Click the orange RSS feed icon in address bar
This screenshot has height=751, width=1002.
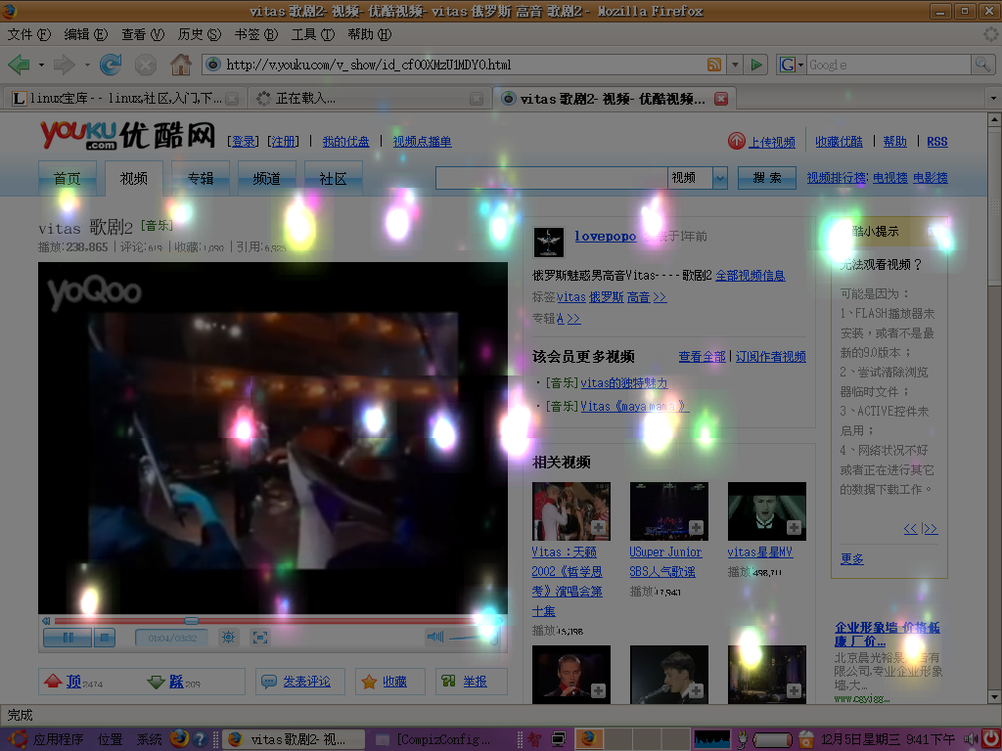[x=713, y=65]
